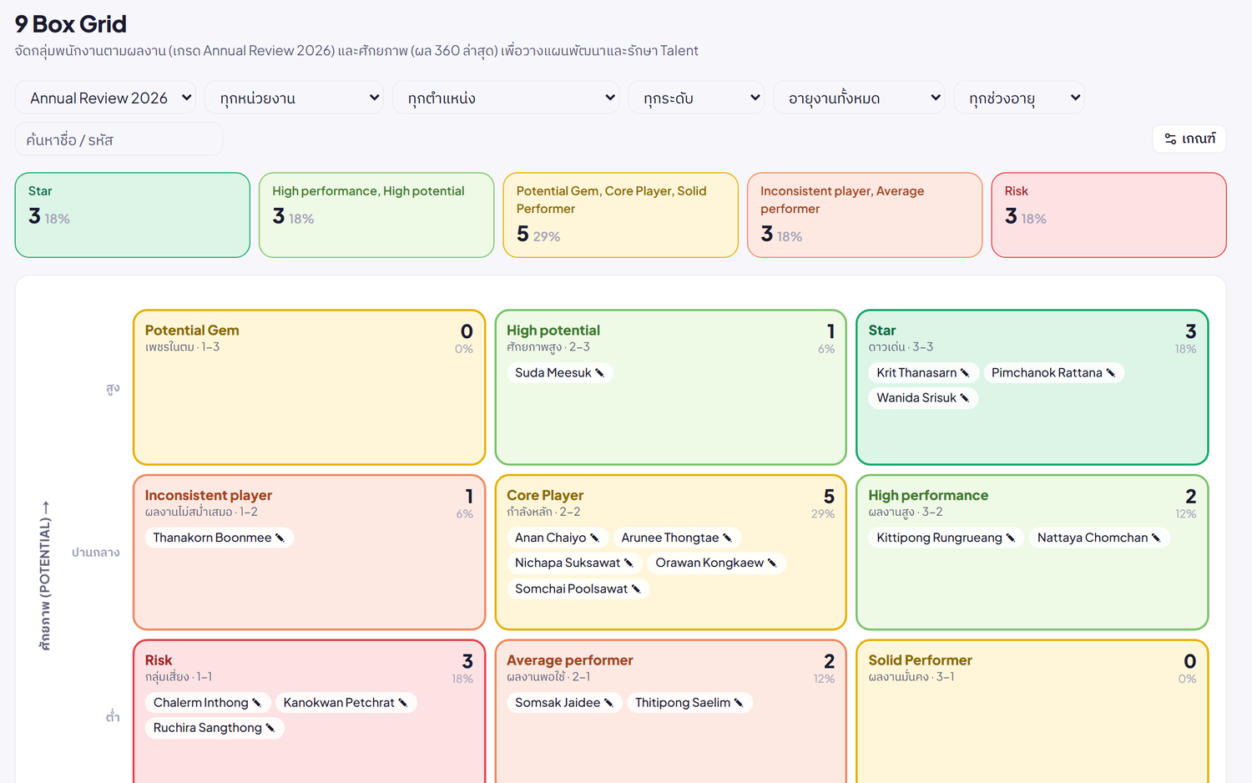Screen dimensions: 1252x783
Task: Click the Somchai Poolsawat employee chip
Action: pyautogui.click(x=578, y=589)
